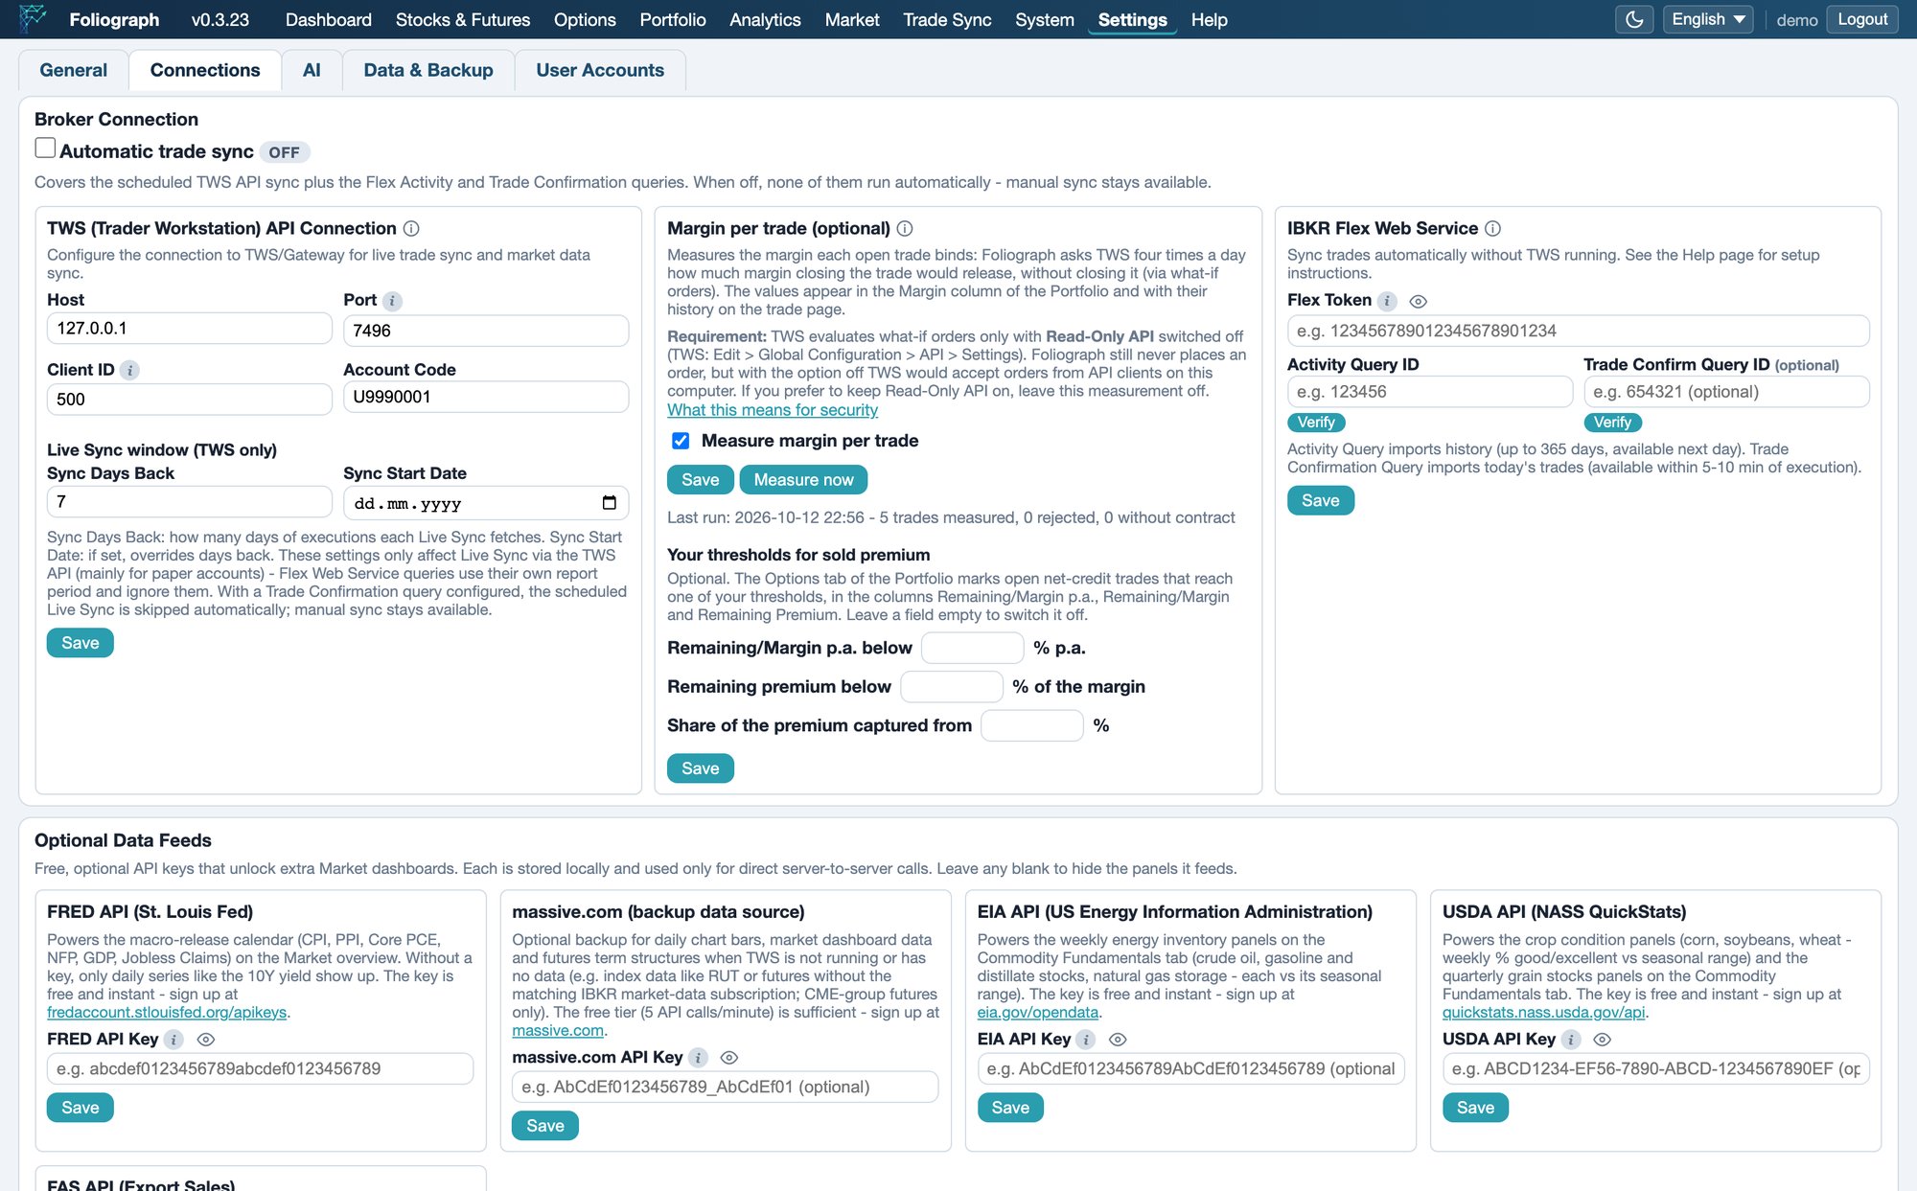The image size is (1917, 1191).
Task: Click the Host input field
Action: coord(190,329)
